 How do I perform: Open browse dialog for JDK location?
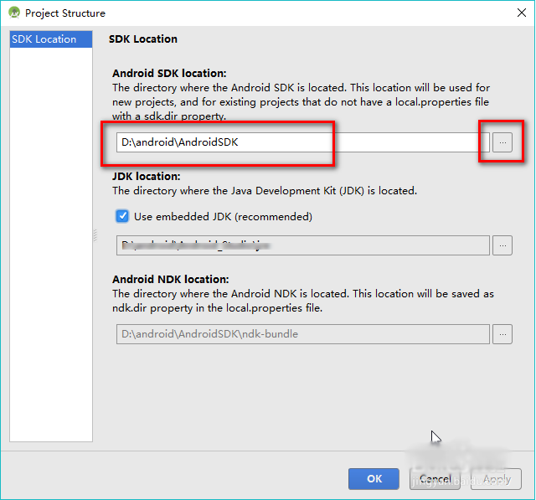click(502, 245)
